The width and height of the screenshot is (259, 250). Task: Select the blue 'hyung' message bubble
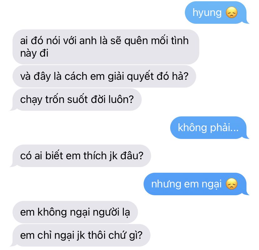pyautogui.click(x=216, y=13)
